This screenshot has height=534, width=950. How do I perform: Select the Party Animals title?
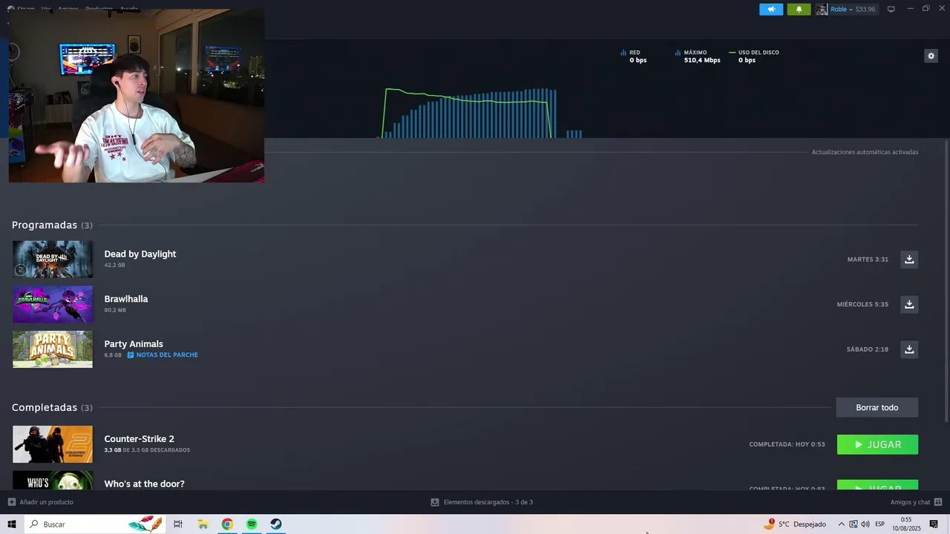pos(134,344)
